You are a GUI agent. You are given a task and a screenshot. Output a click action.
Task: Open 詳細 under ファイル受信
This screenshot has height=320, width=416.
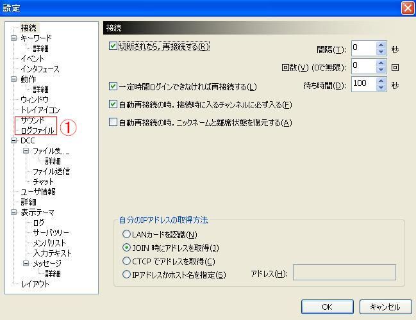click(53, 161)
